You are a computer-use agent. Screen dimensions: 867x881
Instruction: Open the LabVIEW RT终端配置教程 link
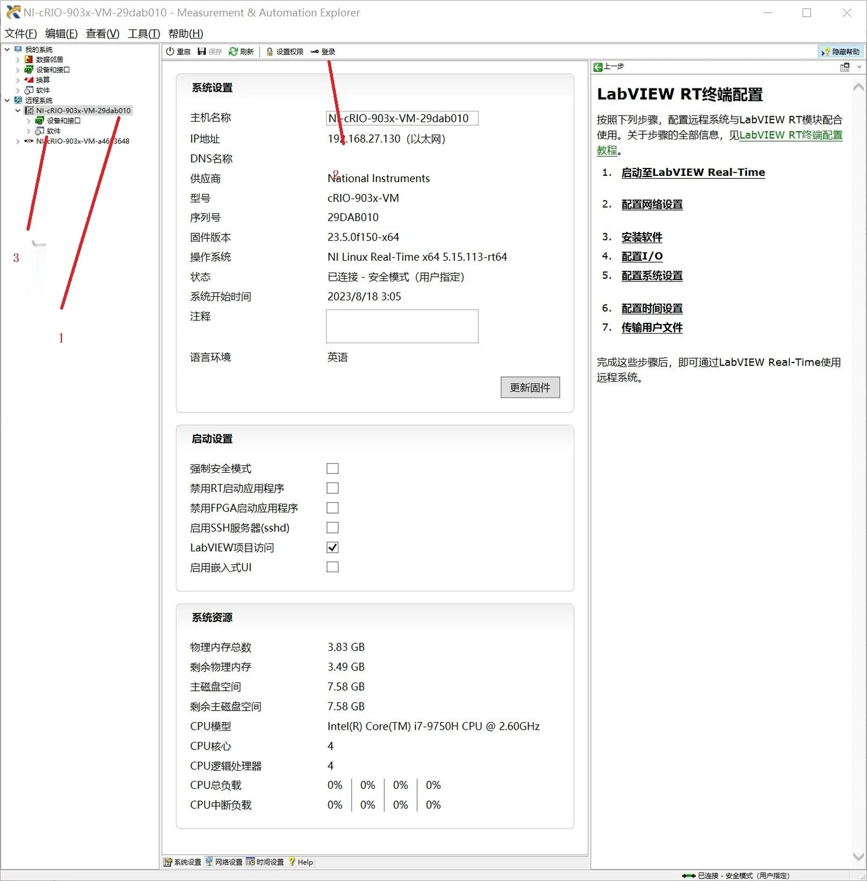(791, 135)
